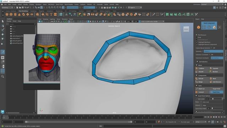Activate the Scale tool in Tool Box
Screen dimensions: 227x128
(x=2, y=44)
